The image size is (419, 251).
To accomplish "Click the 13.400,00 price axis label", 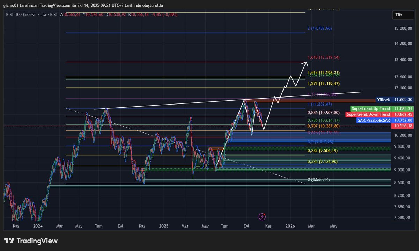I will point(403,60).
